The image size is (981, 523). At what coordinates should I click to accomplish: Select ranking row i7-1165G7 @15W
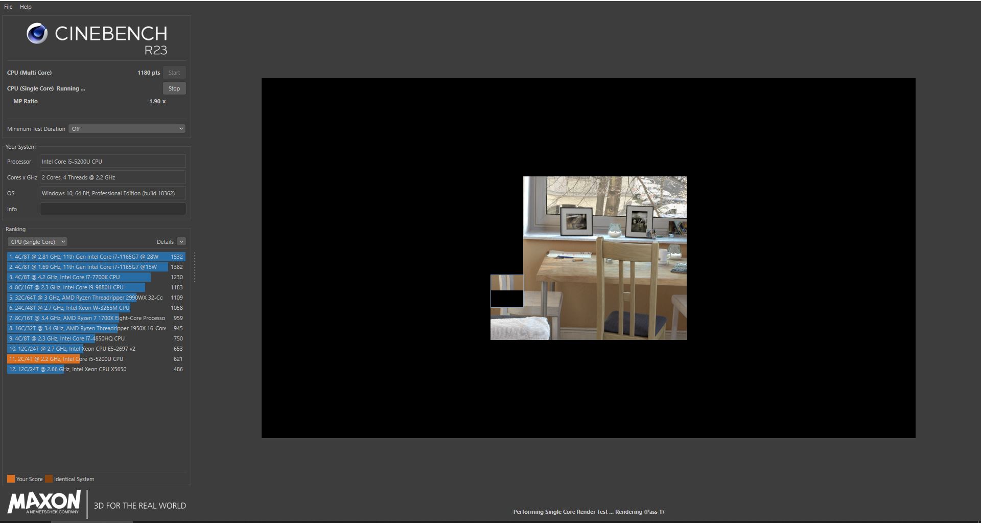pyautogui.click(x=96, y=267)
